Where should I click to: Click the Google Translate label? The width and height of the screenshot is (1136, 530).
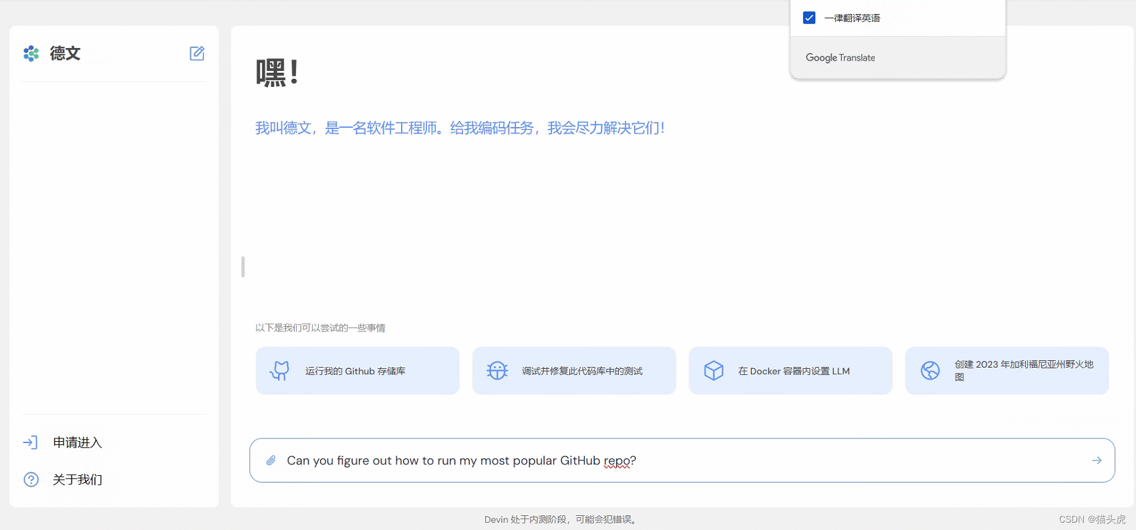click(x=840, y=57)
